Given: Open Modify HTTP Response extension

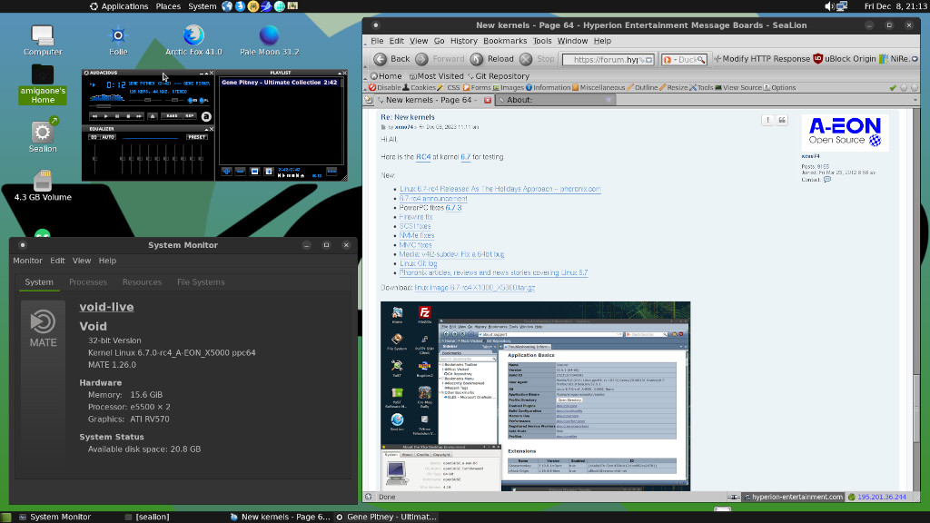Looking at the screenshot, I should 762,59.
